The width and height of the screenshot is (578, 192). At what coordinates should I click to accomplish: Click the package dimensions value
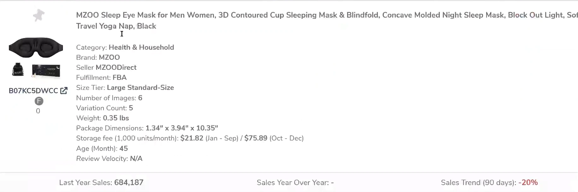tap(182, 128)
